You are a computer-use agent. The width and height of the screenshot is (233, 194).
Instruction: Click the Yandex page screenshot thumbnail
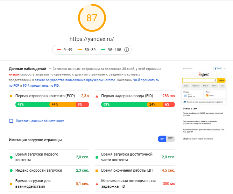point(204,103)
